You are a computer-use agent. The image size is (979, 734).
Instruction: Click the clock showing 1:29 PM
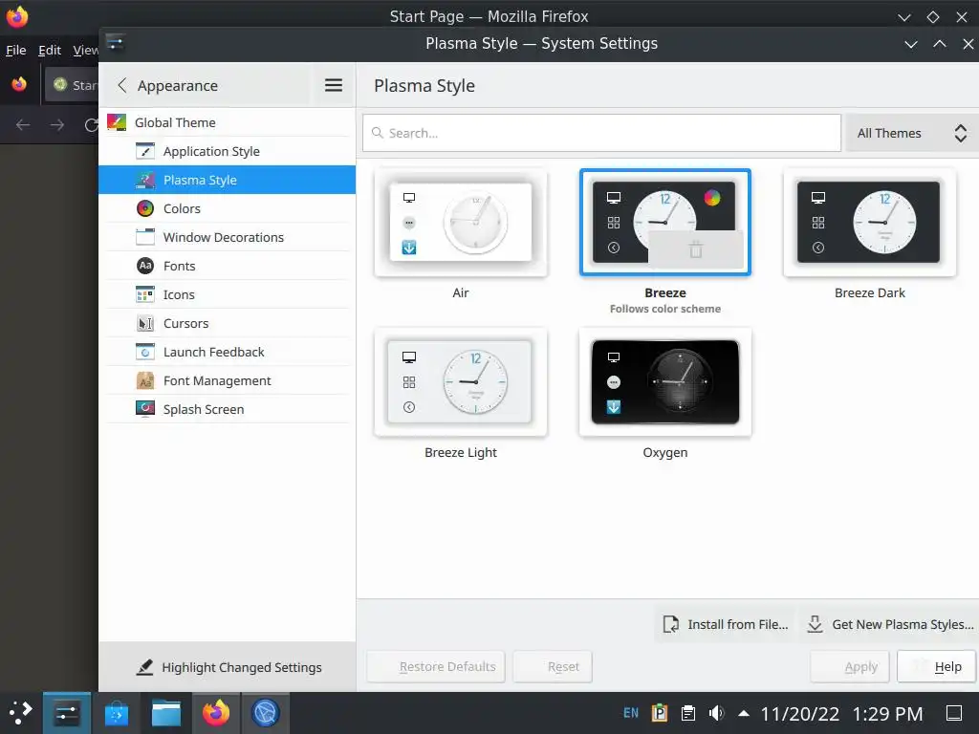887,713
